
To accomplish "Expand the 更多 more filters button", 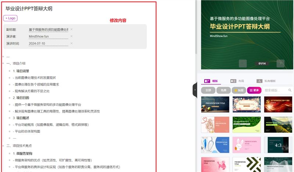I will [x=255, y=90].
